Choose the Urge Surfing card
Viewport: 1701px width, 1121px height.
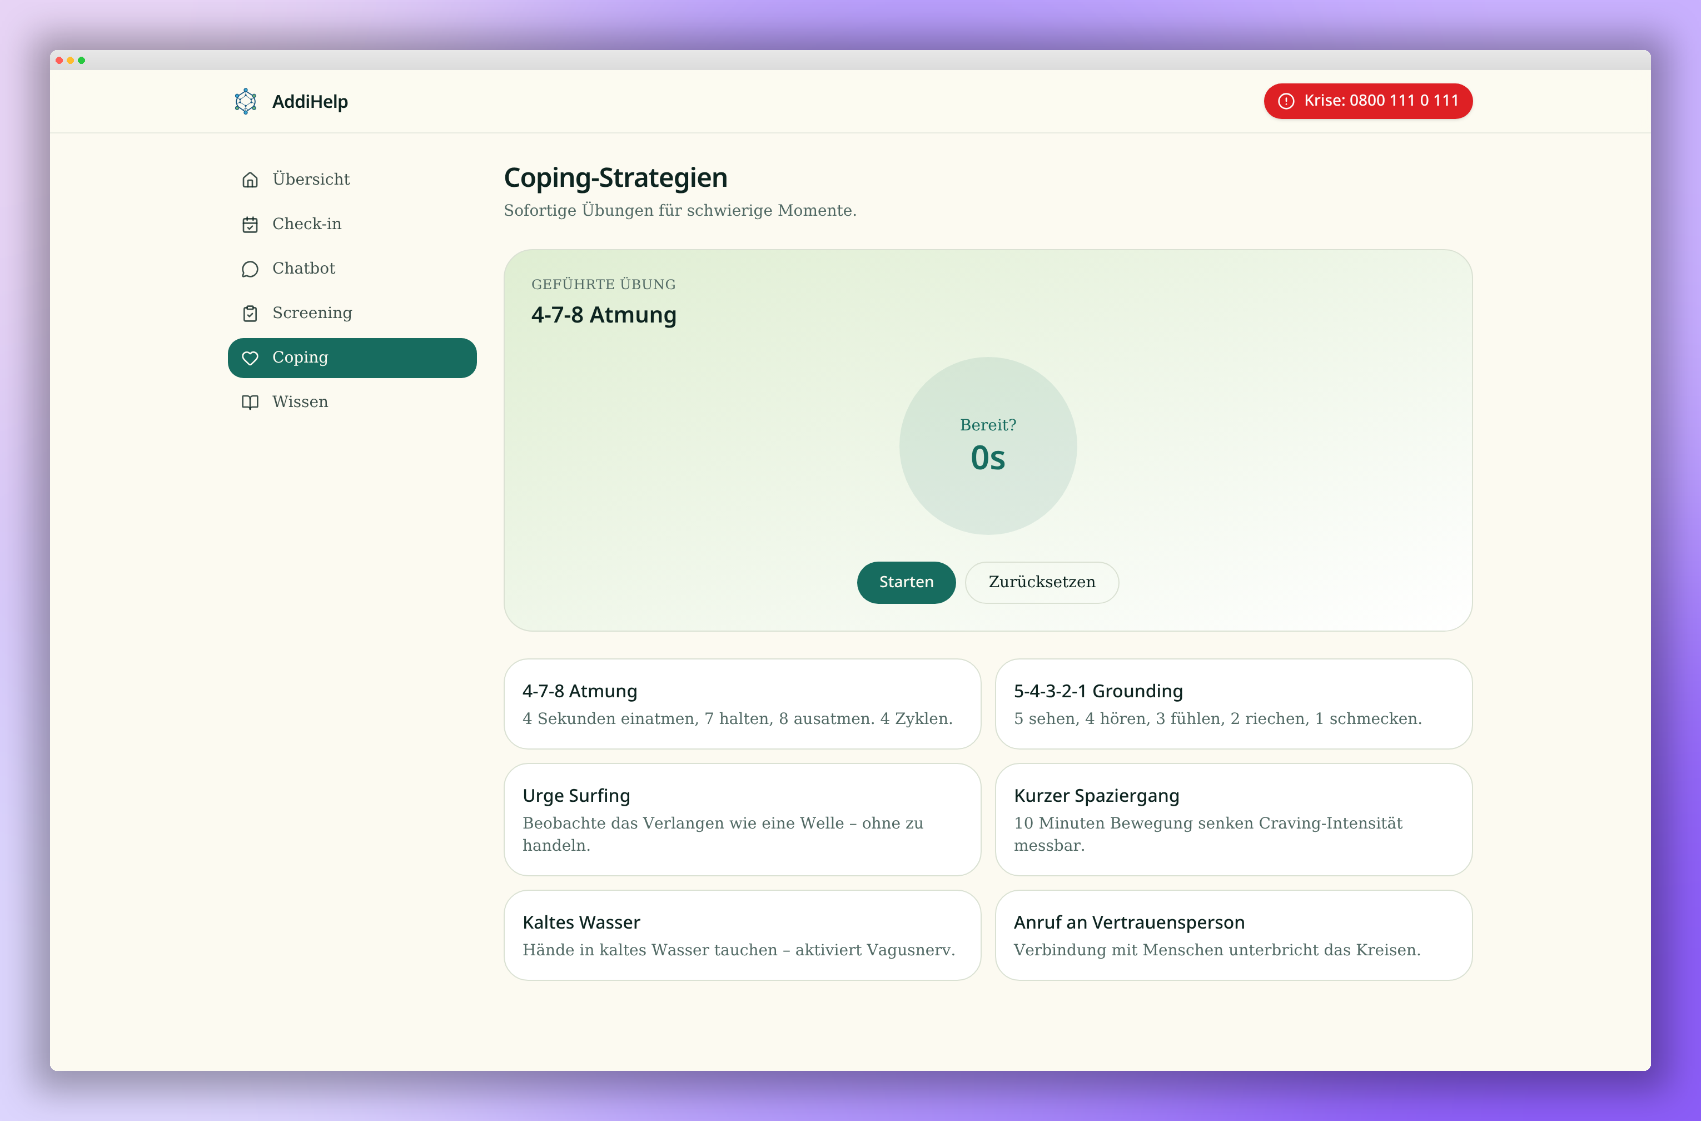(x=742, y=819)
